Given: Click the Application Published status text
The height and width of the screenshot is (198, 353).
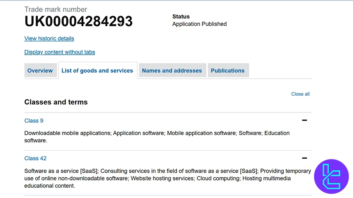Looking at the screenshot, I should (x=199, y=24).
